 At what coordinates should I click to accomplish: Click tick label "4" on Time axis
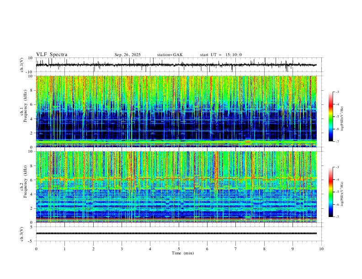point(150,249)
